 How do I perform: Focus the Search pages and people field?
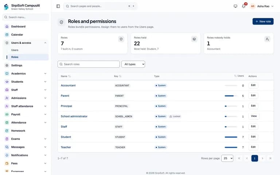click(x=100, y=6)
